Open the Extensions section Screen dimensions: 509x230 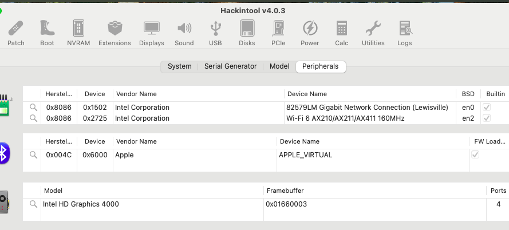(x=115, y=33)
